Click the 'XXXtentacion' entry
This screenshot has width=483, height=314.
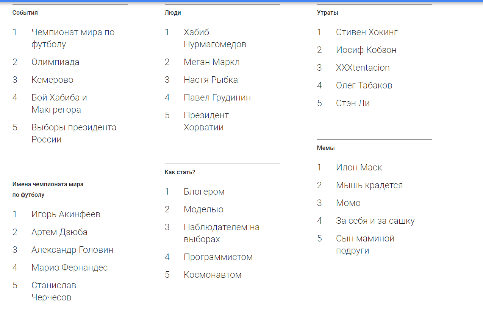[363, 68]
